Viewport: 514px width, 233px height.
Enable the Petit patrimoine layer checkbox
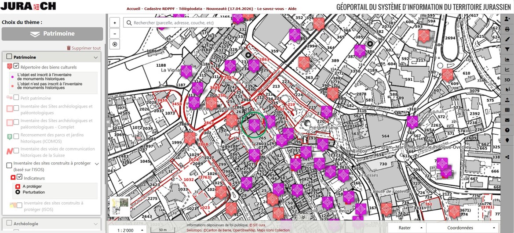coord(16,98)
